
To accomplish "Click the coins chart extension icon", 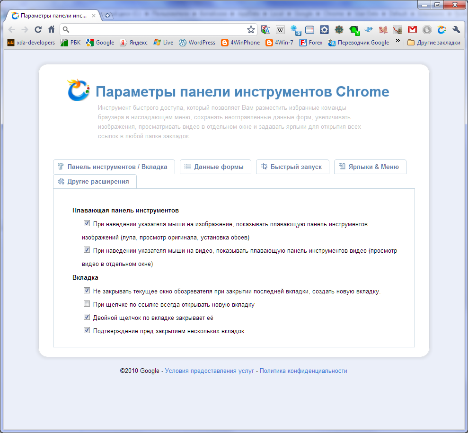I will pyautogui.click(x=397, y=29).
